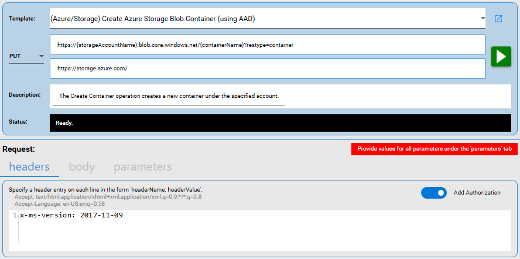This screenshot has height=259, width=520.
Task: Click the black Status bar showing Ready
Action: pos(281,123)
